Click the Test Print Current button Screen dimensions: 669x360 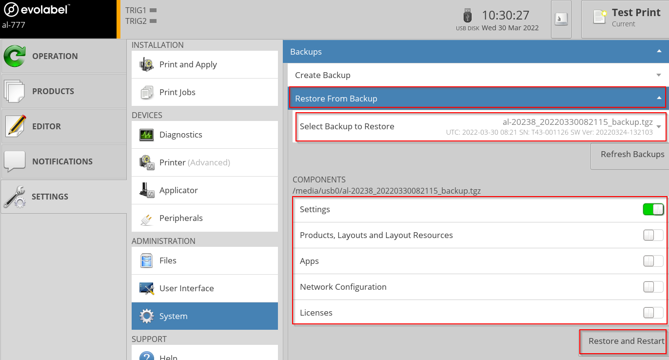tap(625, 20)
